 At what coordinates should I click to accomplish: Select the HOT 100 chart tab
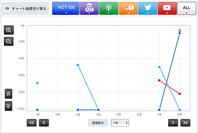[65, 8]
